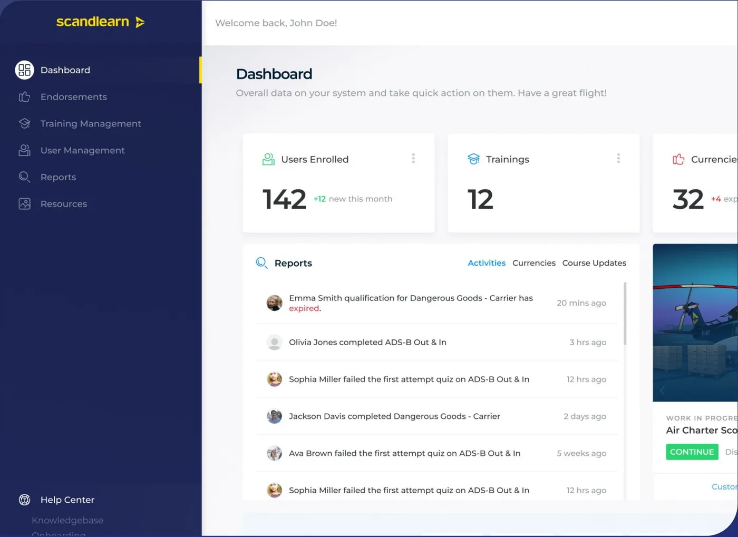
Task: Go to previous slide on course image
Action: tap(663, 390)
